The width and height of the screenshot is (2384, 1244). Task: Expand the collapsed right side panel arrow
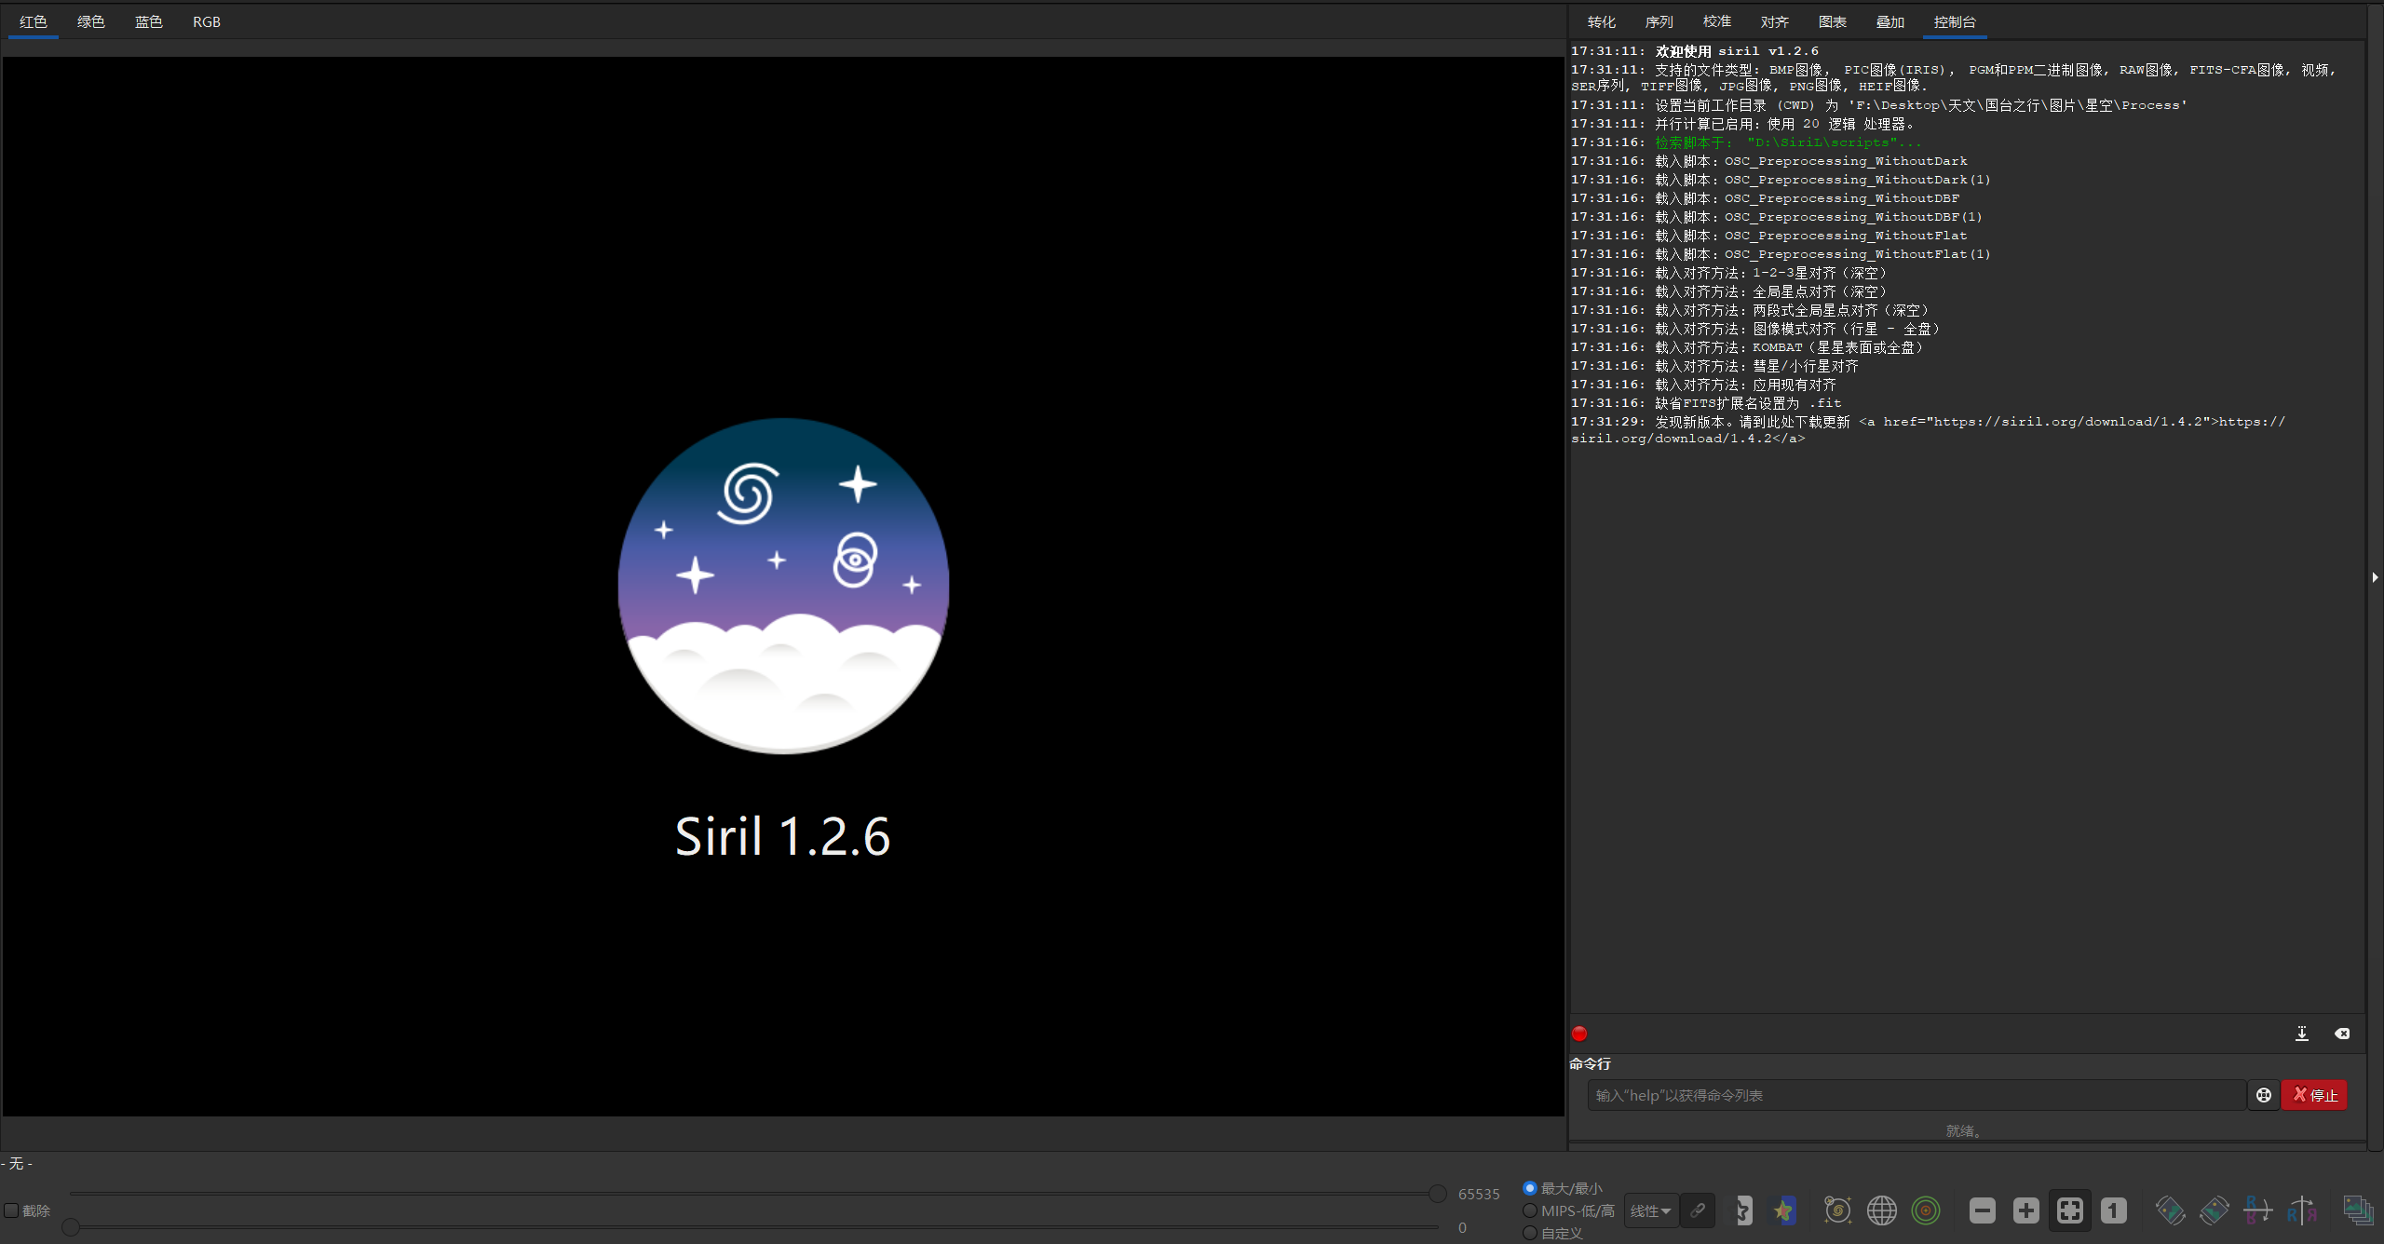pyautogui.click(x=2375, y=577)
